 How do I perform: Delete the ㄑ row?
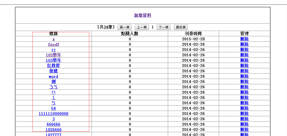(244, 97)
